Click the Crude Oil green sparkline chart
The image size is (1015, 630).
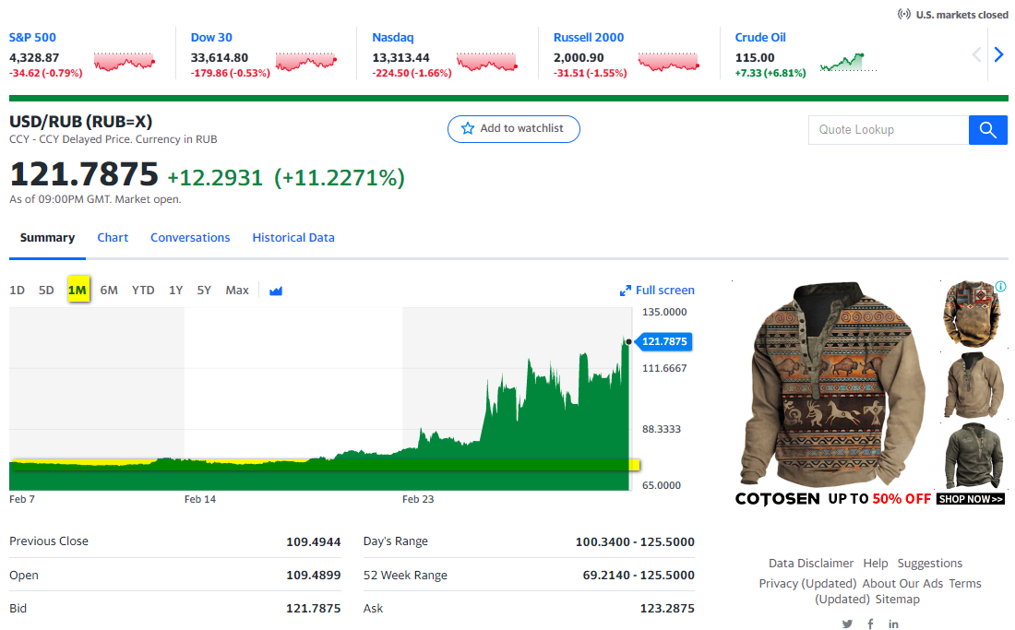click(848, 62)
